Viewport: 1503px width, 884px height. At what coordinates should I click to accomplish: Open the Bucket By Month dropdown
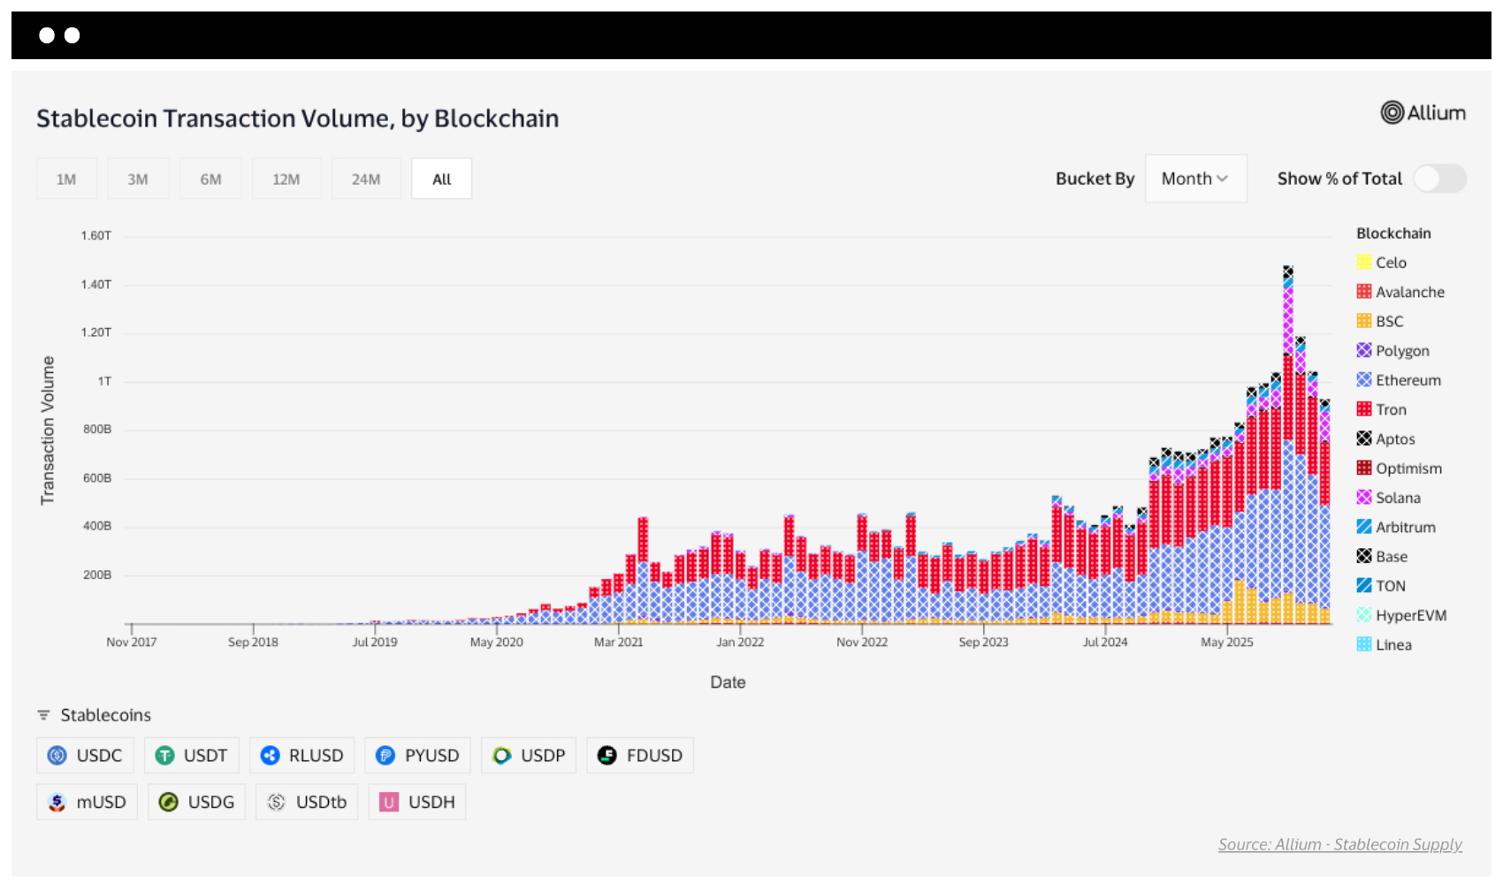[x=1195, y=179]
